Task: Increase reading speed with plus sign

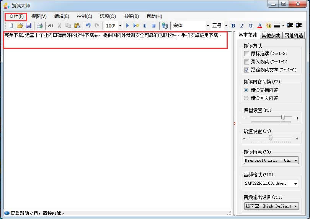Action: point(297,139)
